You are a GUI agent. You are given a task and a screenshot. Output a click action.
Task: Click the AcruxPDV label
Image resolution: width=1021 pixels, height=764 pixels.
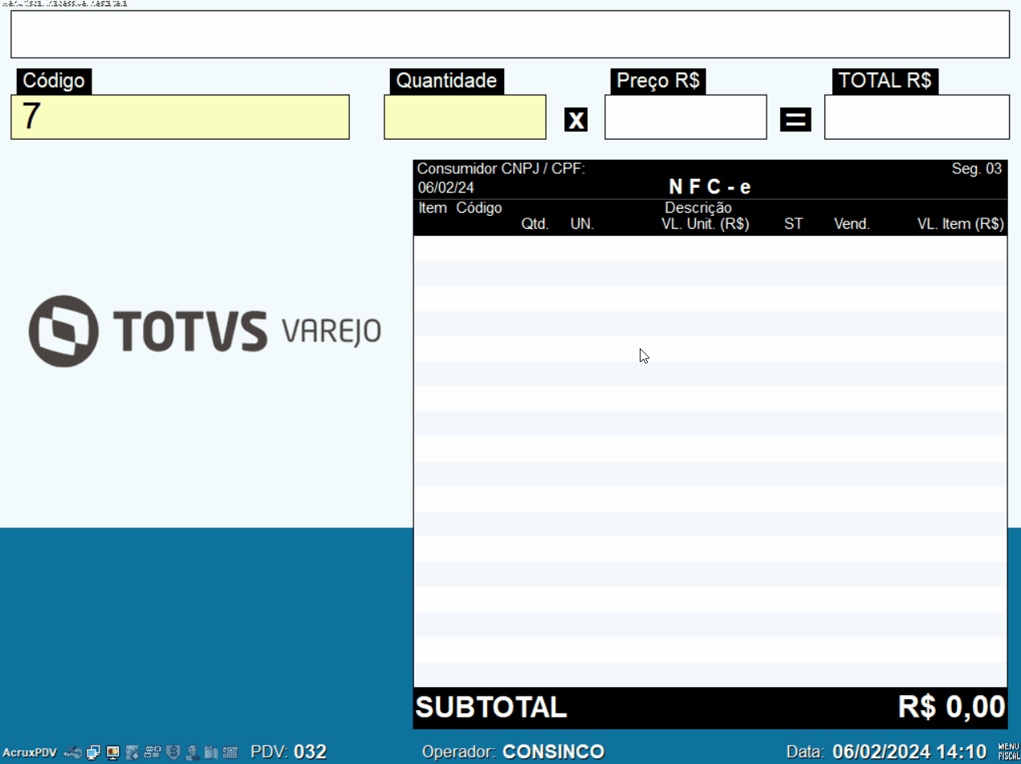point(30,753)
